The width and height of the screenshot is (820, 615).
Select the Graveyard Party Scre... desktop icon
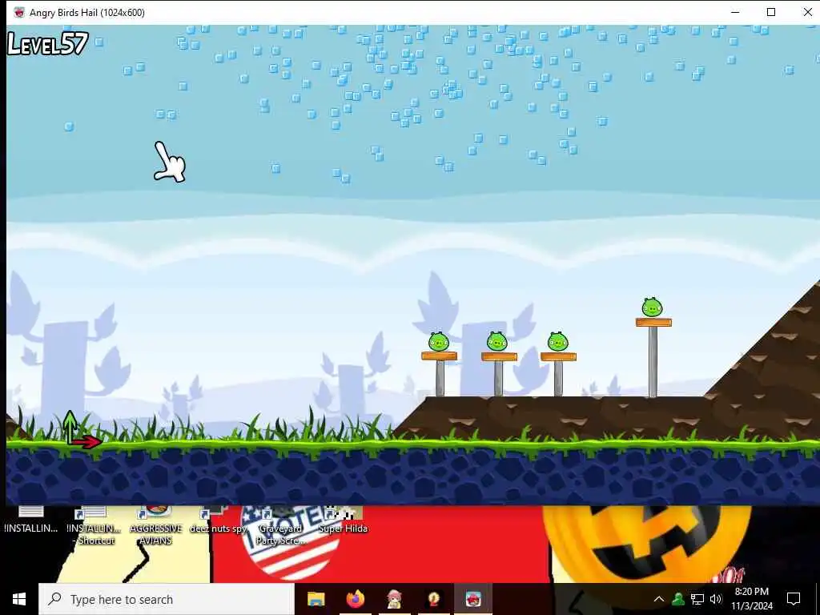280,525
